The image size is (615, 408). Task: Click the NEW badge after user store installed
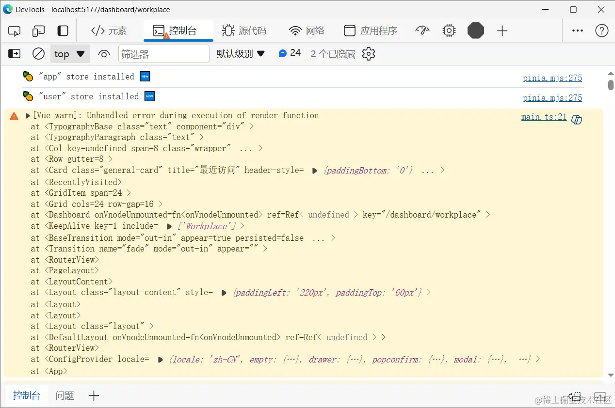click(x=150, y=96)
